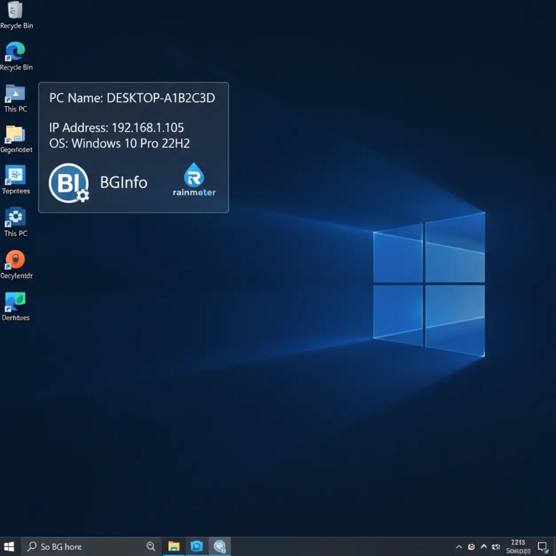Click the BGInfo circular logo
This screenshot has height=556, width=556.
point(69,183)
